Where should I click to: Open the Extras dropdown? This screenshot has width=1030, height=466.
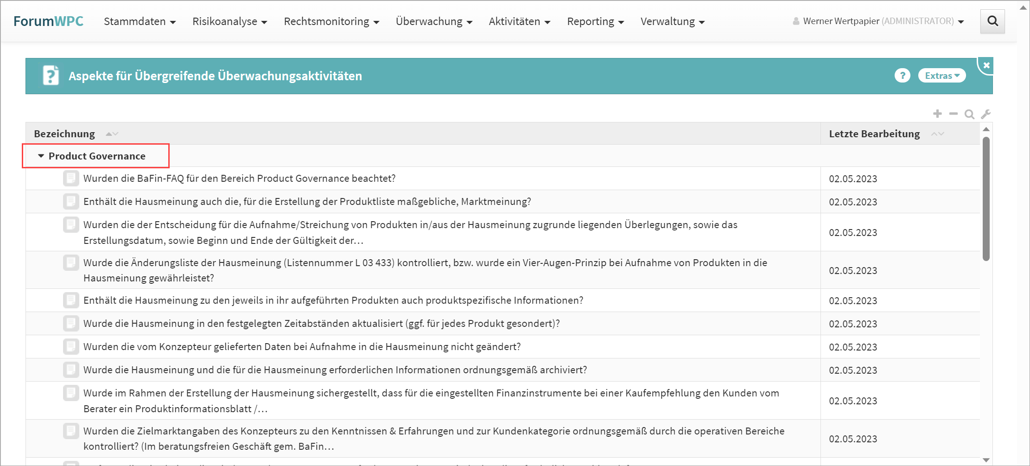pos(942,76)
